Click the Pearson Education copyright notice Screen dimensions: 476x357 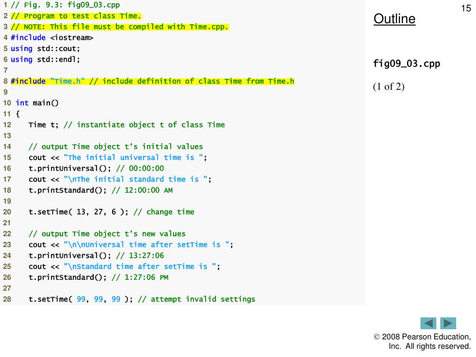[422, 342]
